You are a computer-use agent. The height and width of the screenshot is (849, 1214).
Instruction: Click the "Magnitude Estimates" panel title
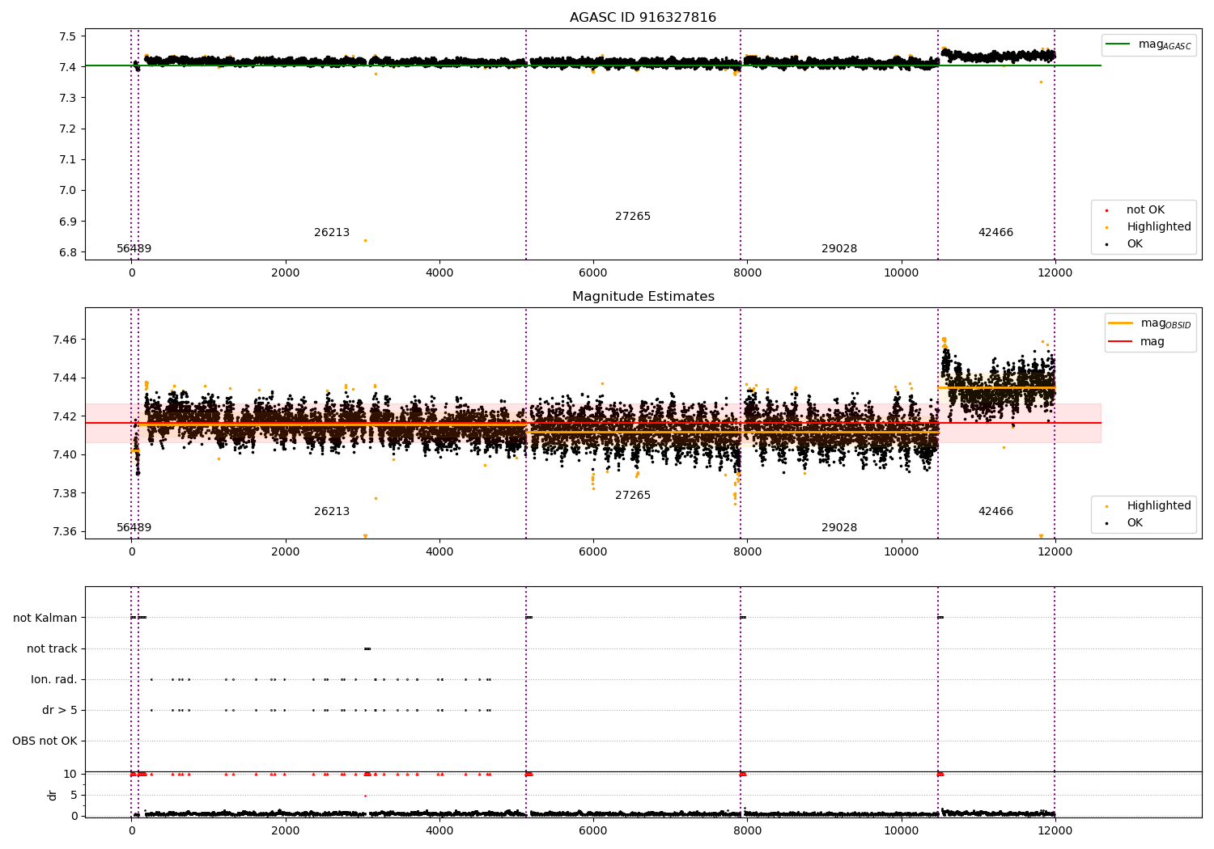point(643,297)
